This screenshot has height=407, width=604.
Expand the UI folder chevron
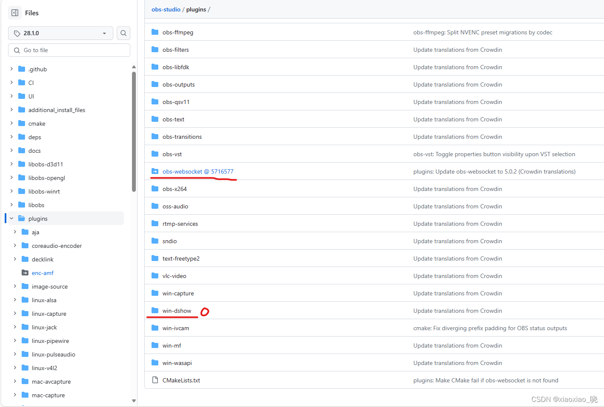11,96
